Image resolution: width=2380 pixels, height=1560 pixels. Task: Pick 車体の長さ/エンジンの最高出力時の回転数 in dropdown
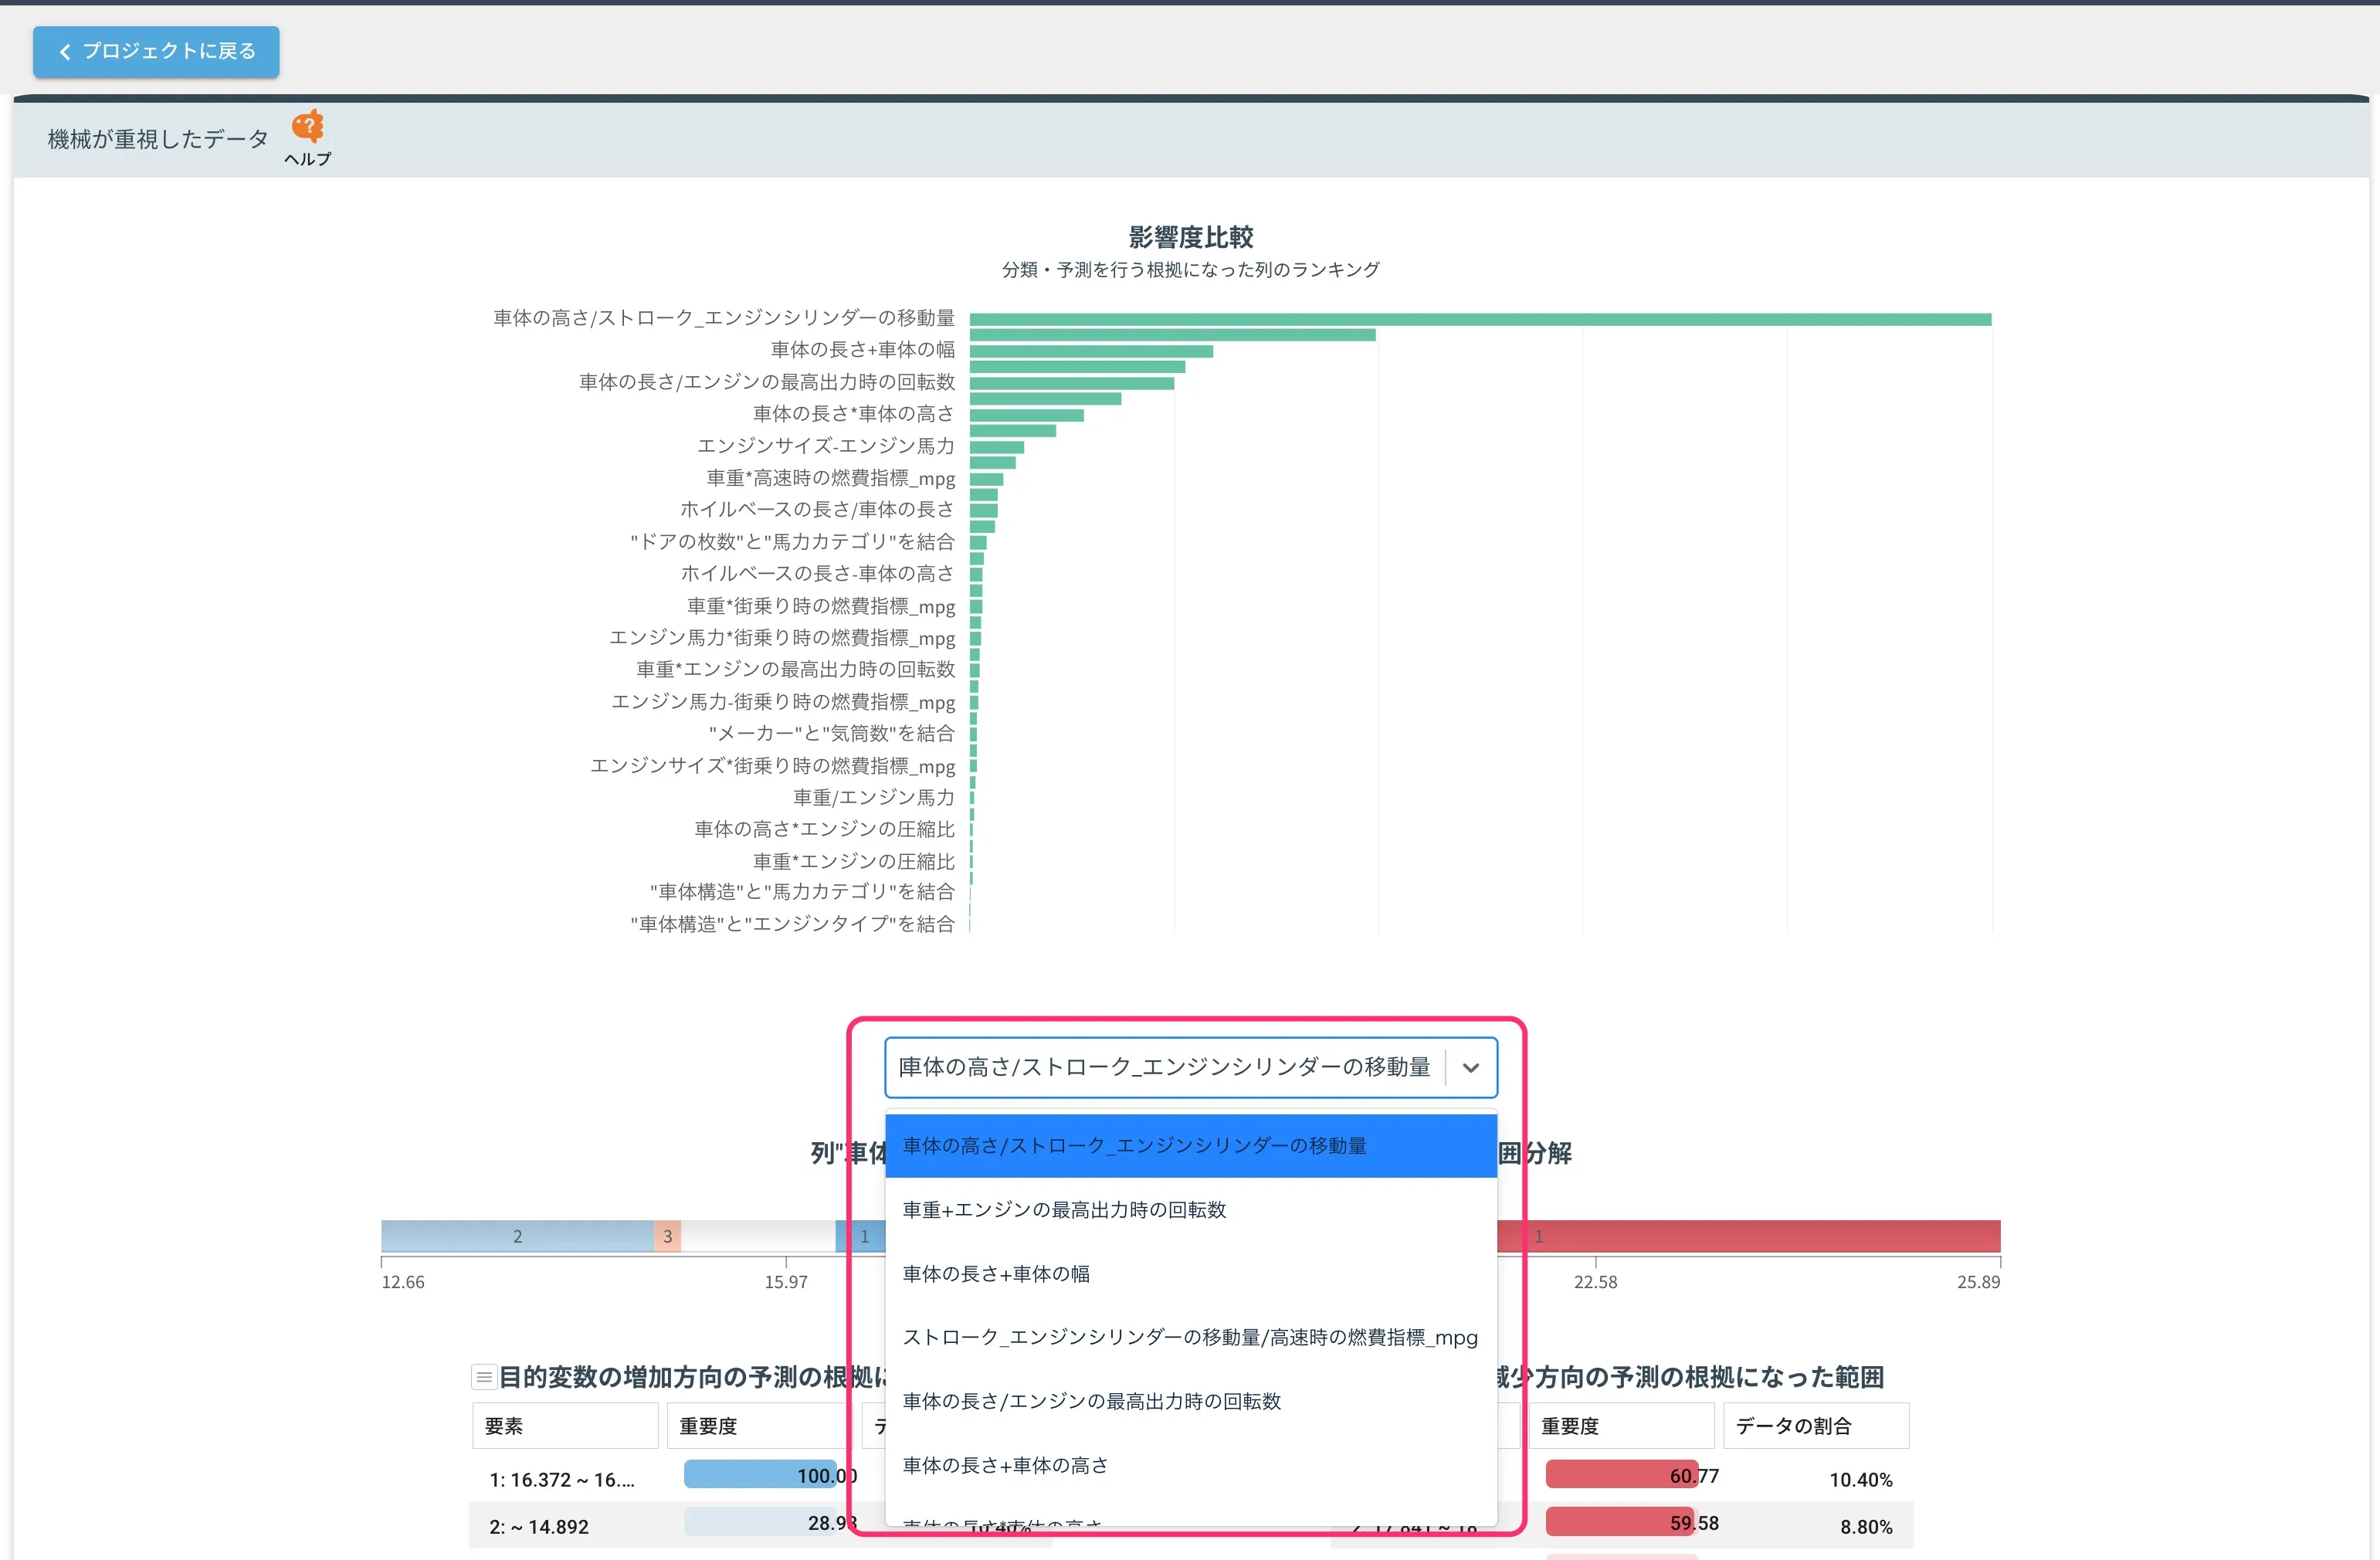point(1190,1402)
